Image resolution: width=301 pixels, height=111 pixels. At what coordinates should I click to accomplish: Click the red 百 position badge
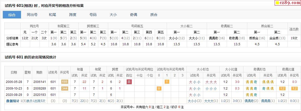click(x=129, y=82)
